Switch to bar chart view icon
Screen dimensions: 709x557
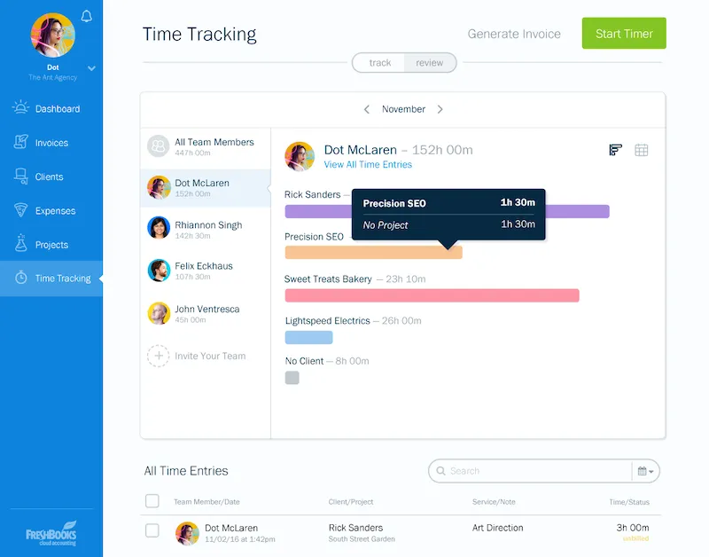(x=616, y=150)
